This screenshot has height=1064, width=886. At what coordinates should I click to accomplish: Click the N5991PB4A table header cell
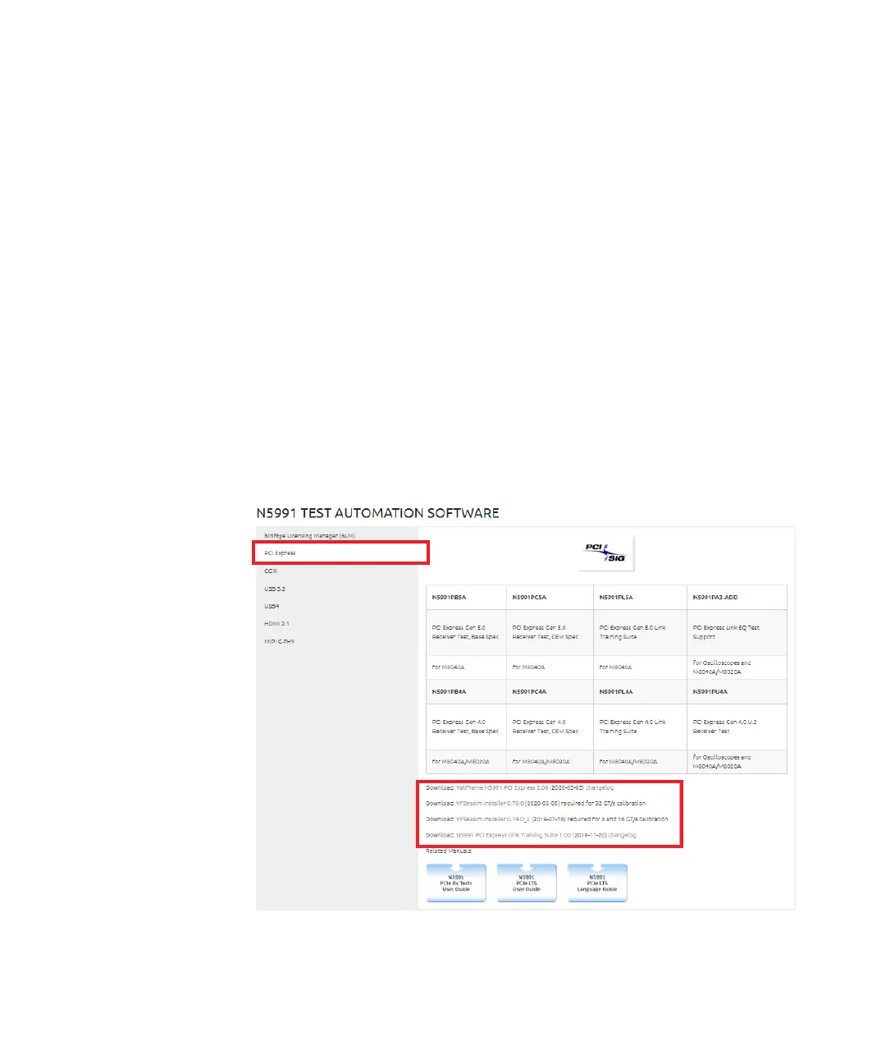click(x=466, y=692)
